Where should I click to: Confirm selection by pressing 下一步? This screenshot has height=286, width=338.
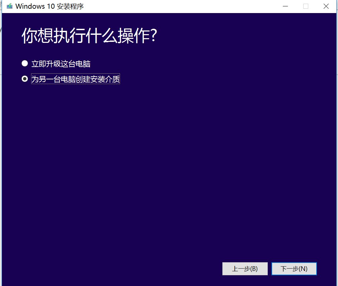pyautogui.click(x=294, y=269)
